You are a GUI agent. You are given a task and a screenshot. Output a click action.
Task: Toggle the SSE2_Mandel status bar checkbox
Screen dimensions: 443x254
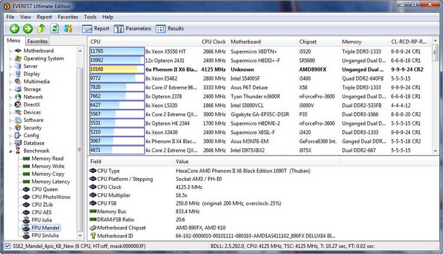coord(7,246)
